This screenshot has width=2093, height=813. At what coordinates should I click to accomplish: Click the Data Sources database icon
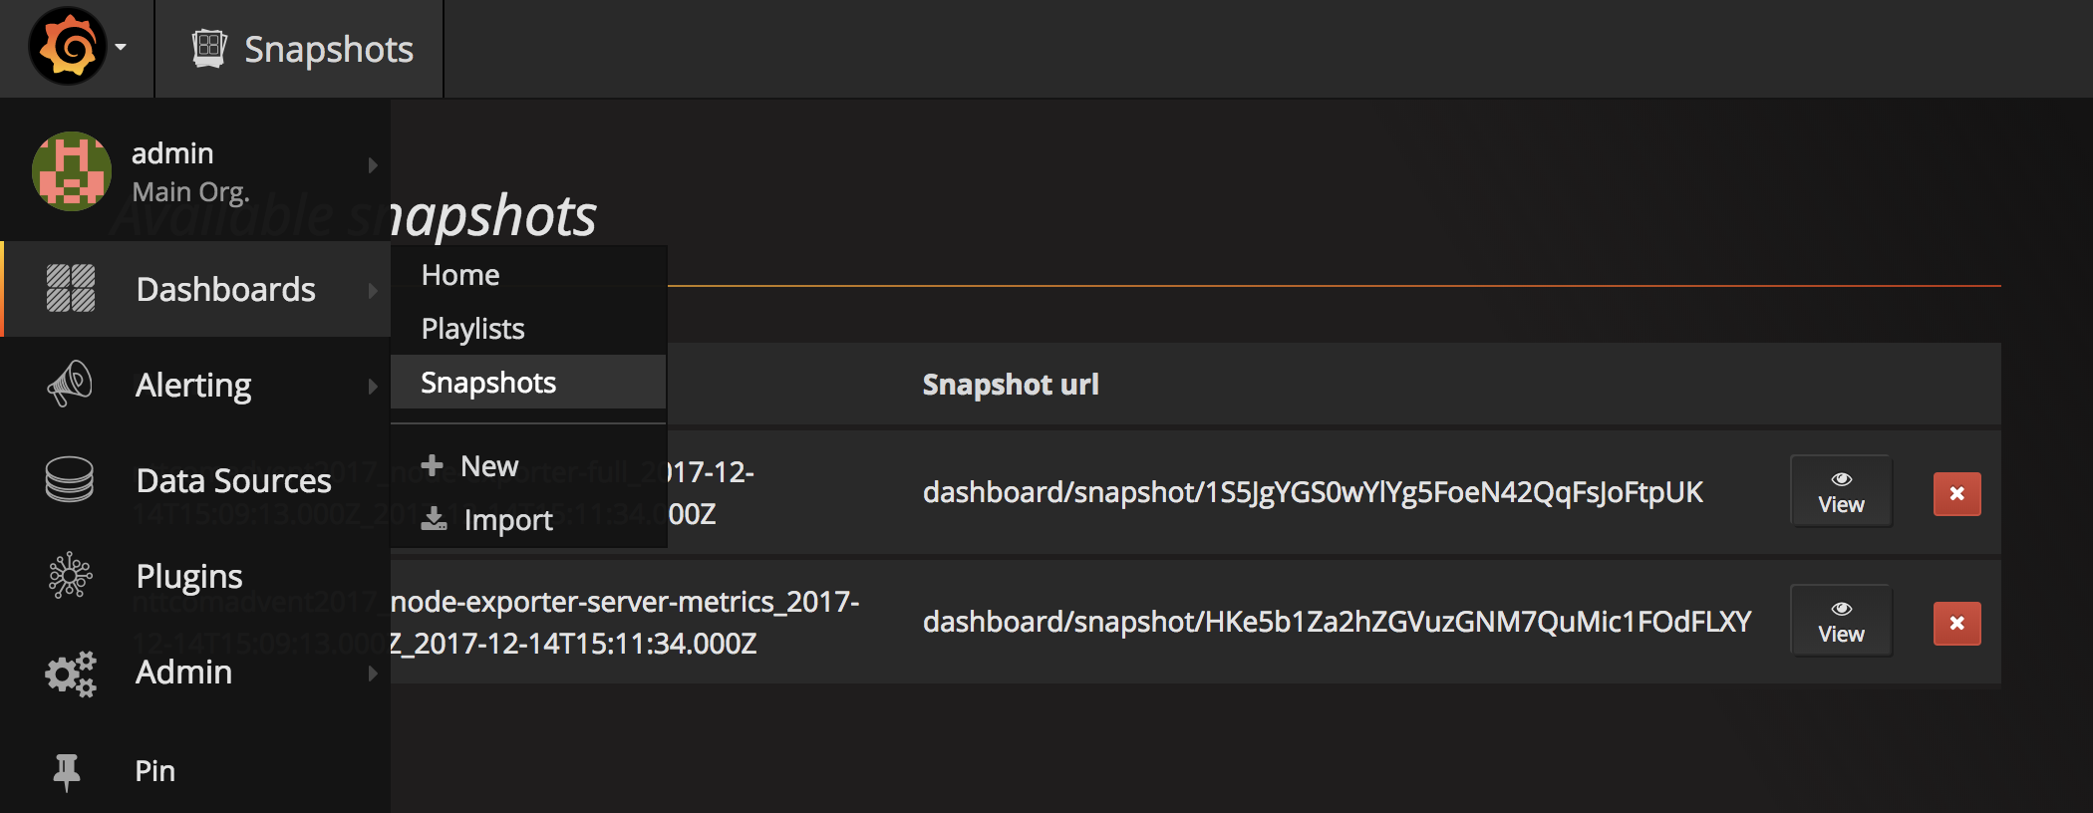[70, 480]
